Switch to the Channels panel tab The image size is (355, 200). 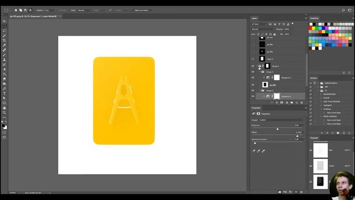coord(314,138)
